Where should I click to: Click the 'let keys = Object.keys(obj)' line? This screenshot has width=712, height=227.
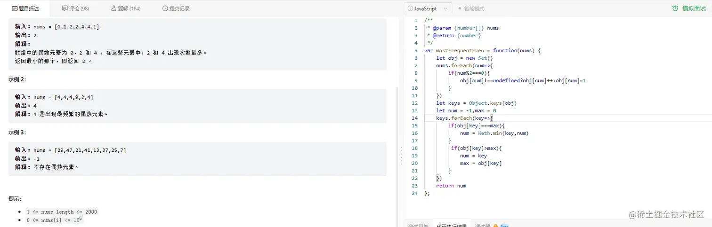coord(477,103)
